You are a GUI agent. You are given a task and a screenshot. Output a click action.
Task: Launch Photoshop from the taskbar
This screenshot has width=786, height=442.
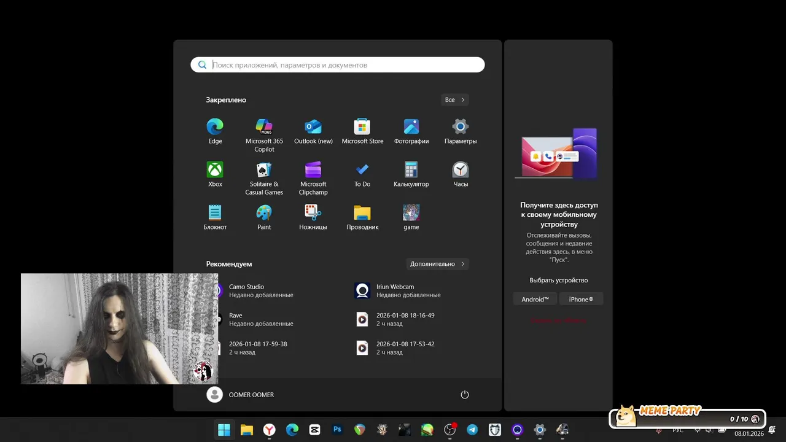(337, 430)
